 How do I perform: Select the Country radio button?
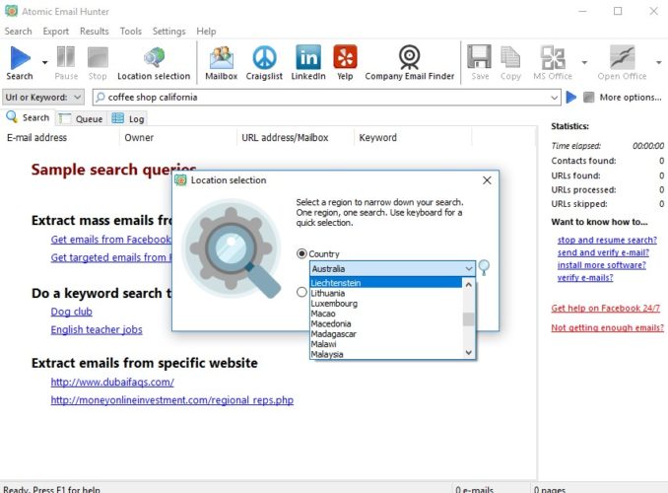coord(302,254)
